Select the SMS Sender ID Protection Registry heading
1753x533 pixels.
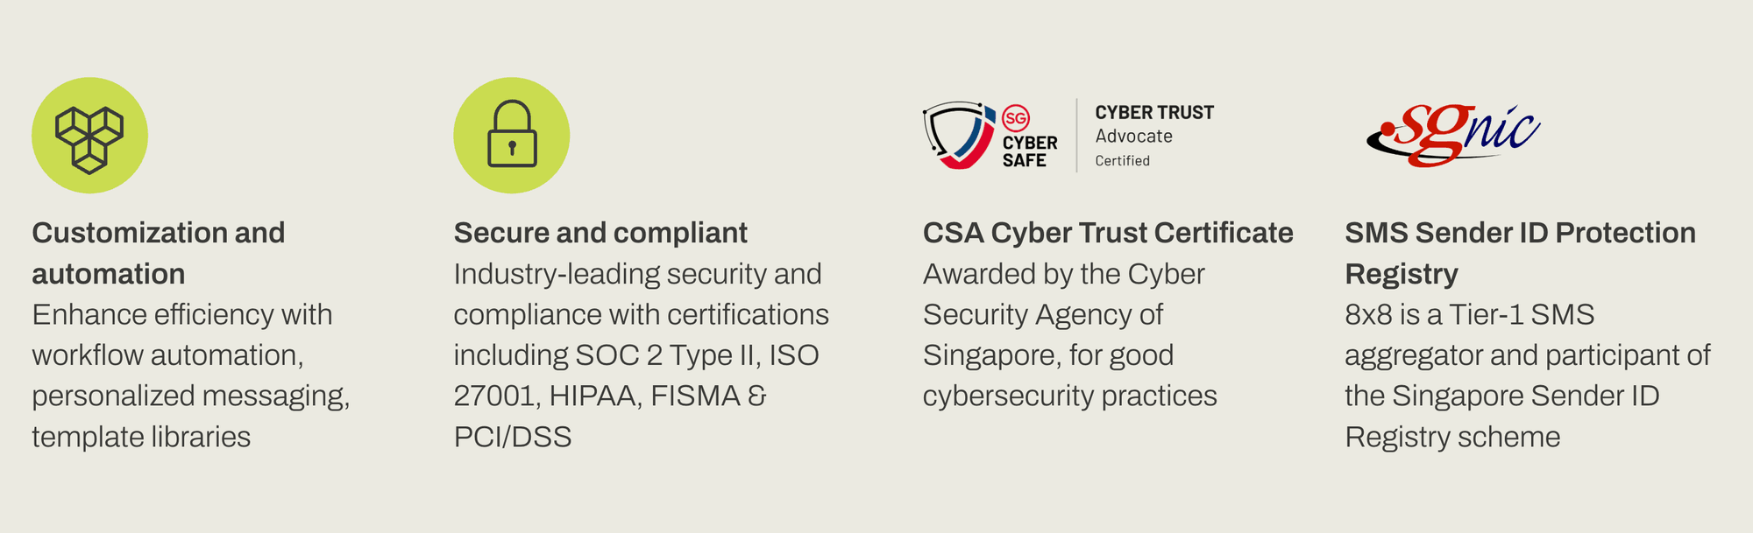1520,253
